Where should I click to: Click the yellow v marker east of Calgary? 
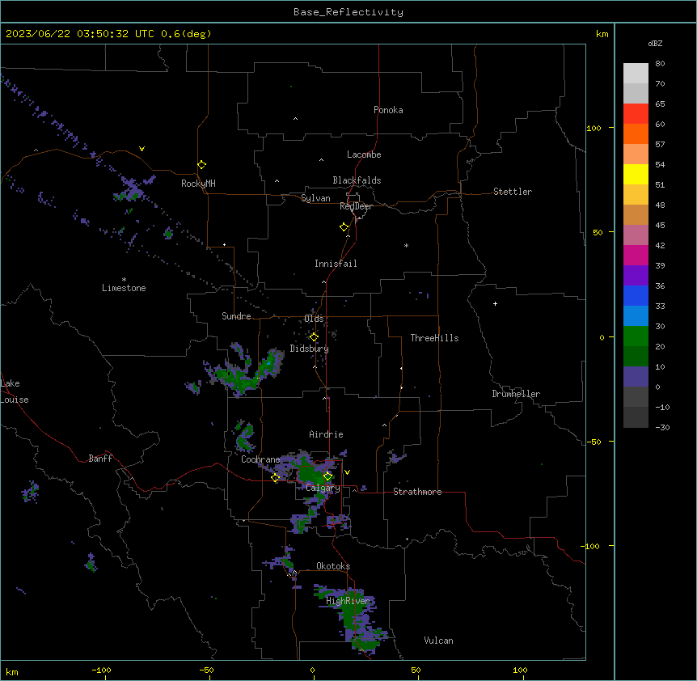coord(347,472)
